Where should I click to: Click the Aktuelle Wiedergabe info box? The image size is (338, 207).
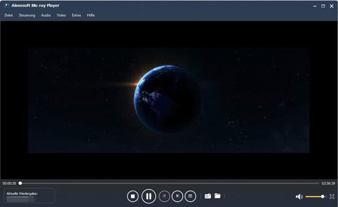29,196
